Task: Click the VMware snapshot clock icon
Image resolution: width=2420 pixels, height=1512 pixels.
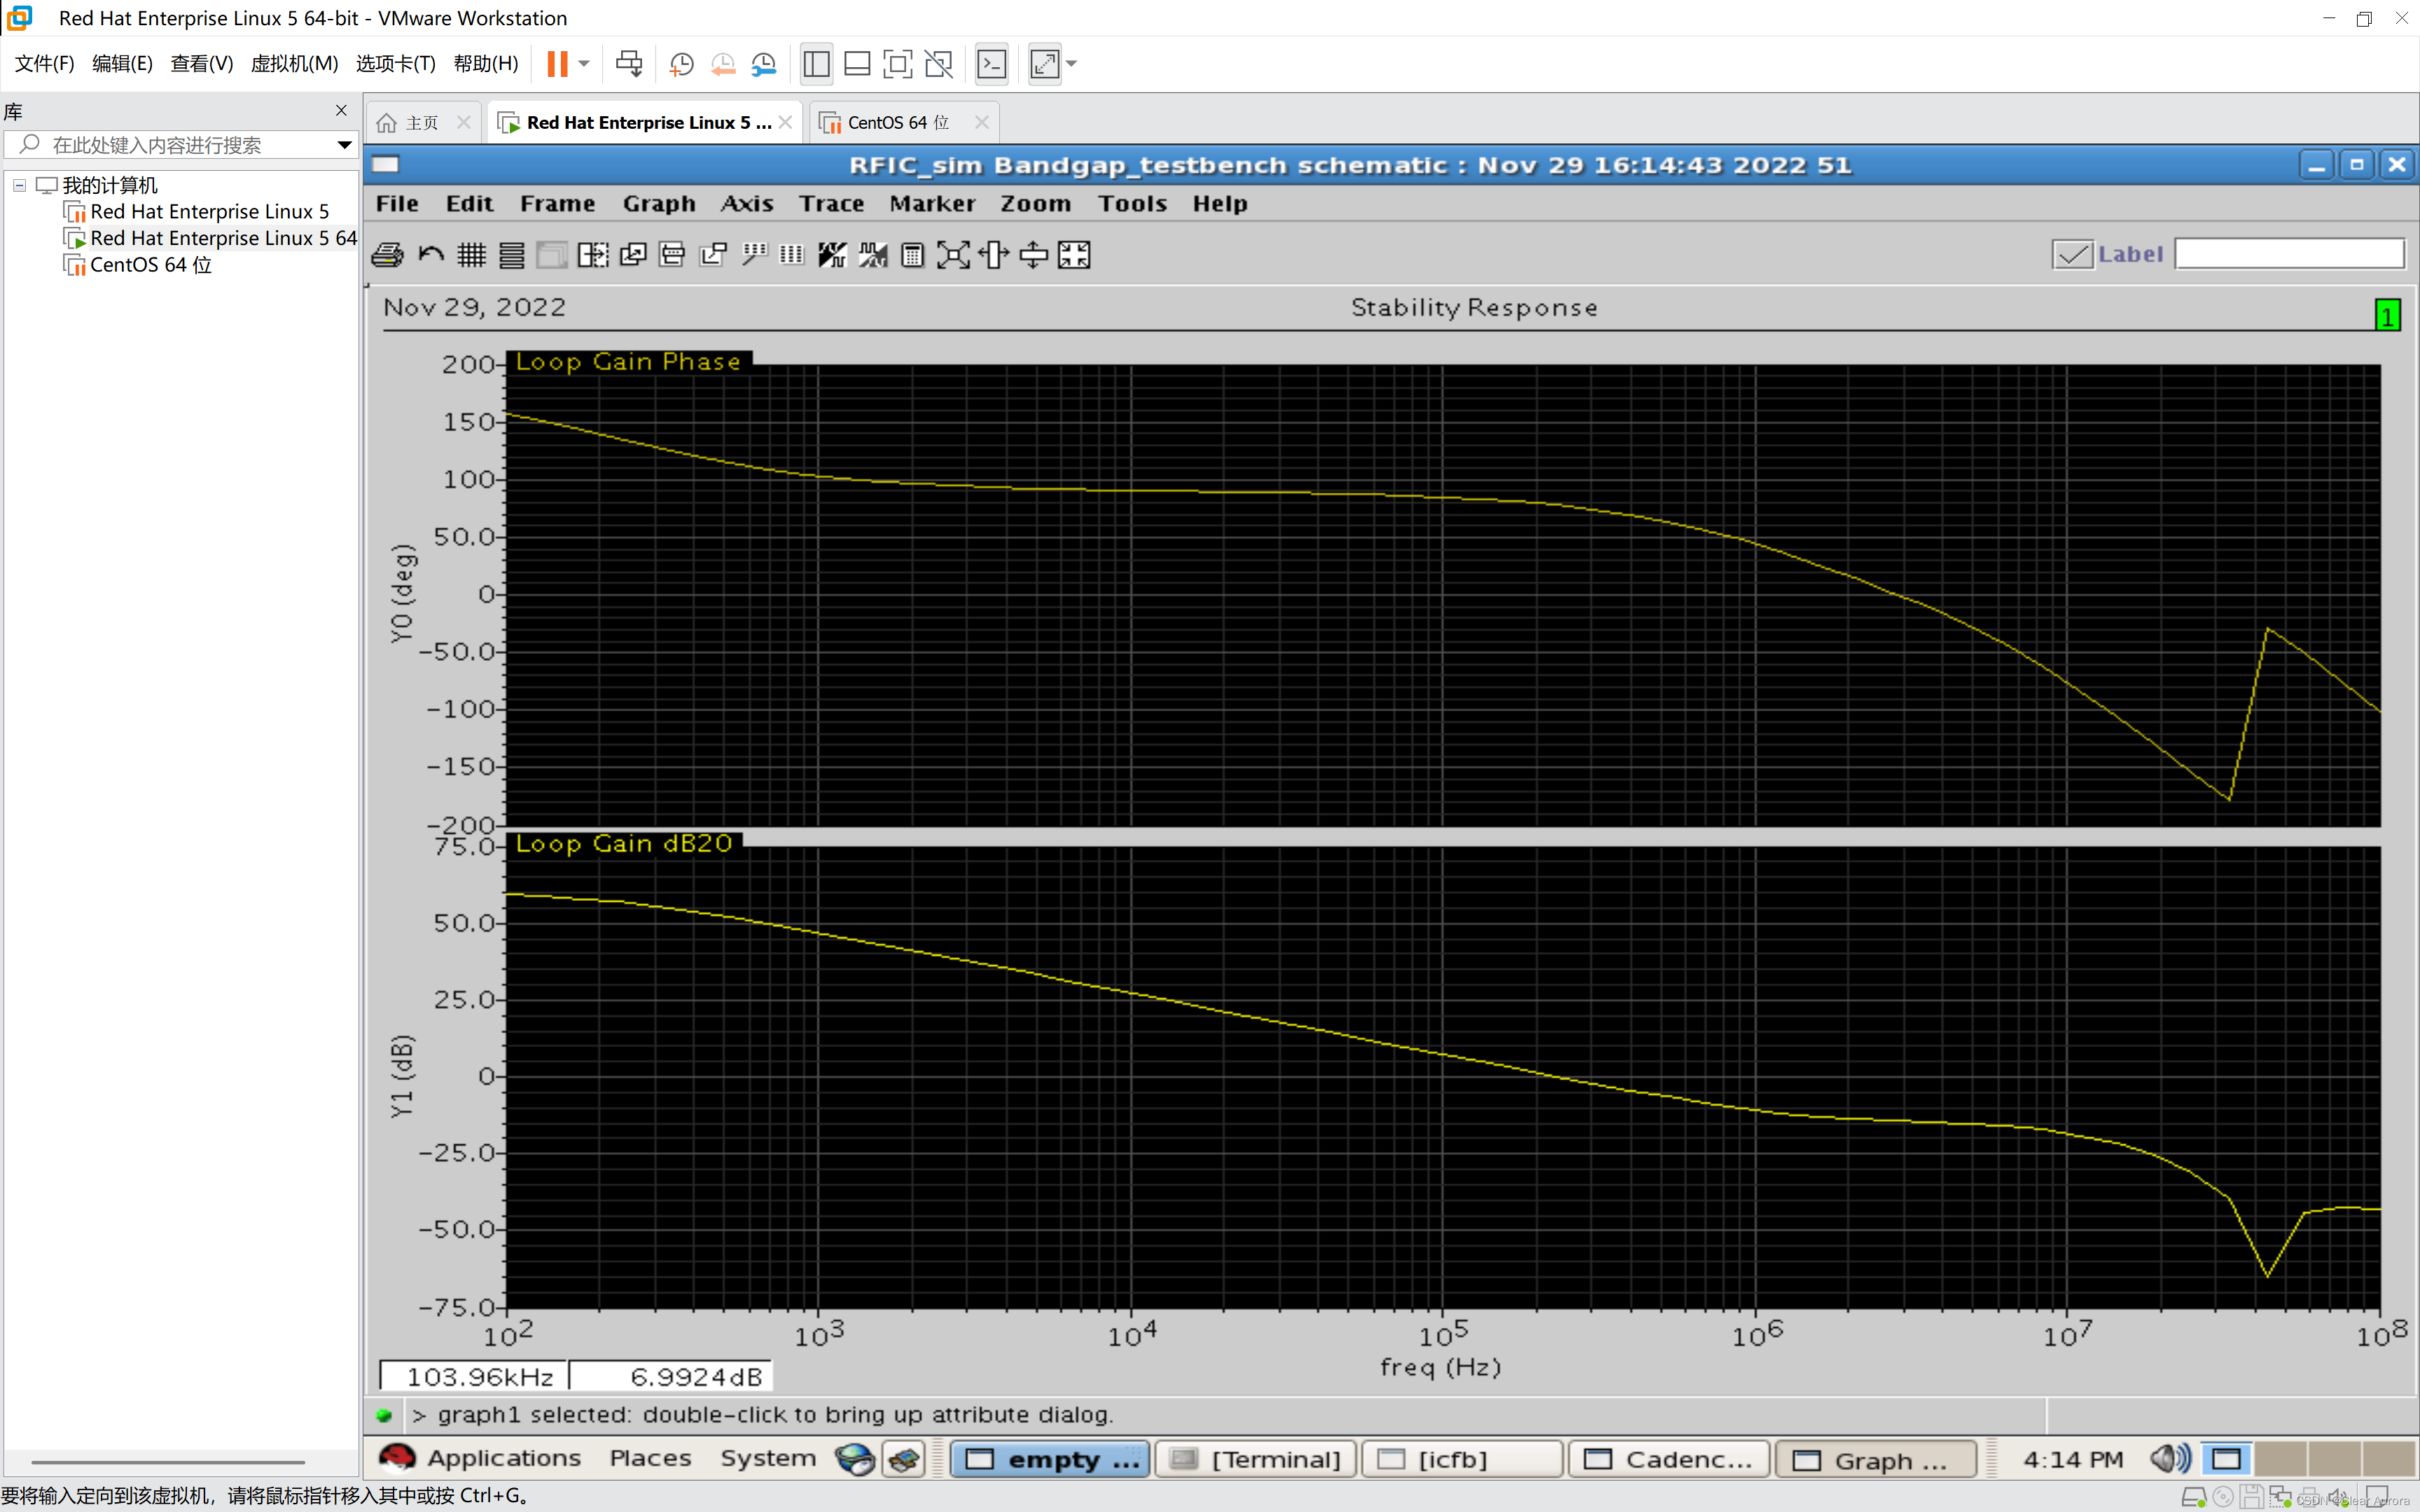Action: (681, 64)
